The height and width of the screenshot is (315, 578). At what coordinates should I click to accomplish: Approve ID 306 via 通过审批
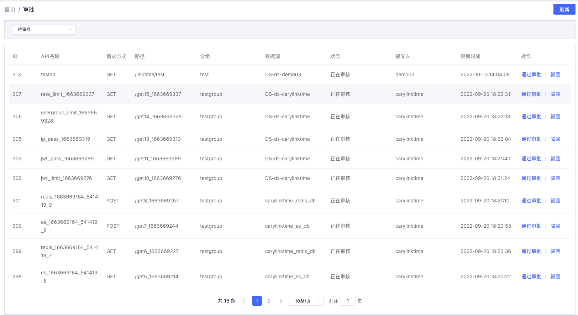tap(531, 117)
